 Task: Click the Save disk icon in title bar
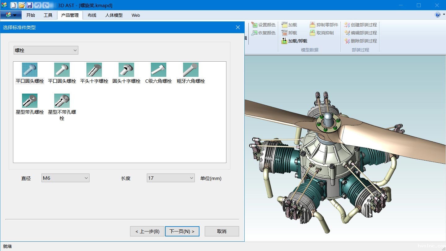(x=29, y=5)
